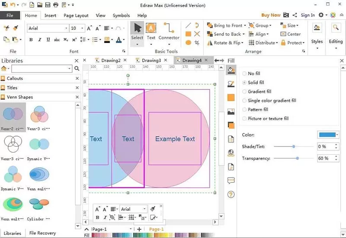Open the File menu

[10, 15]
